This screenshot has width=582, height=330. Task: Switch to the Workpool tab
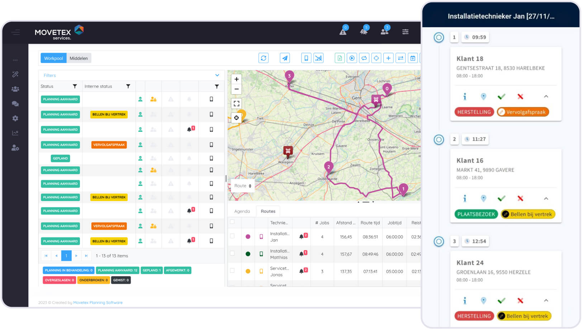53,58
